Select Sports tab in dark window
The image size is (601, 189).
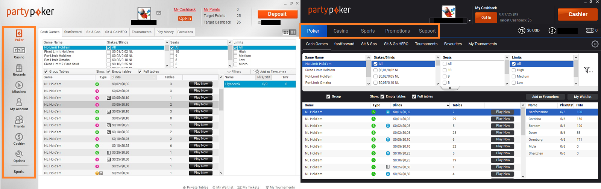coord(368,31)
